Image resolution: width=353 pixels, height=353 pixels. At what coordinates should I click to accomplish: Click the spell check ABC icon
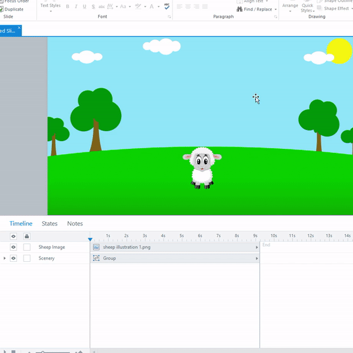pyautogui.click(x=166, y=6)
